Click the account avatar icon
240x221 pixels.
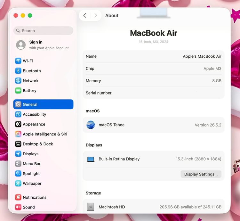[x=21, y=45]
